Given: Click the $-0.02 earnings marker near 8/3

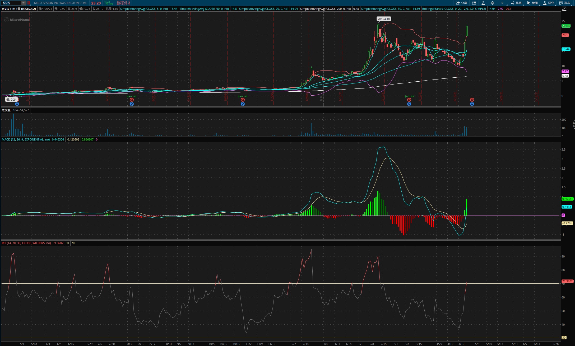Looking at the screenshot, I should coord(132,96).
